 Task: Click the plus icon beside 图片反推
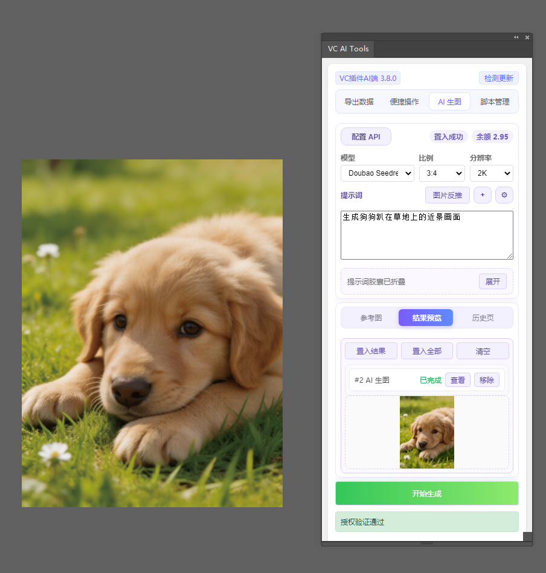tap(482, 195)
